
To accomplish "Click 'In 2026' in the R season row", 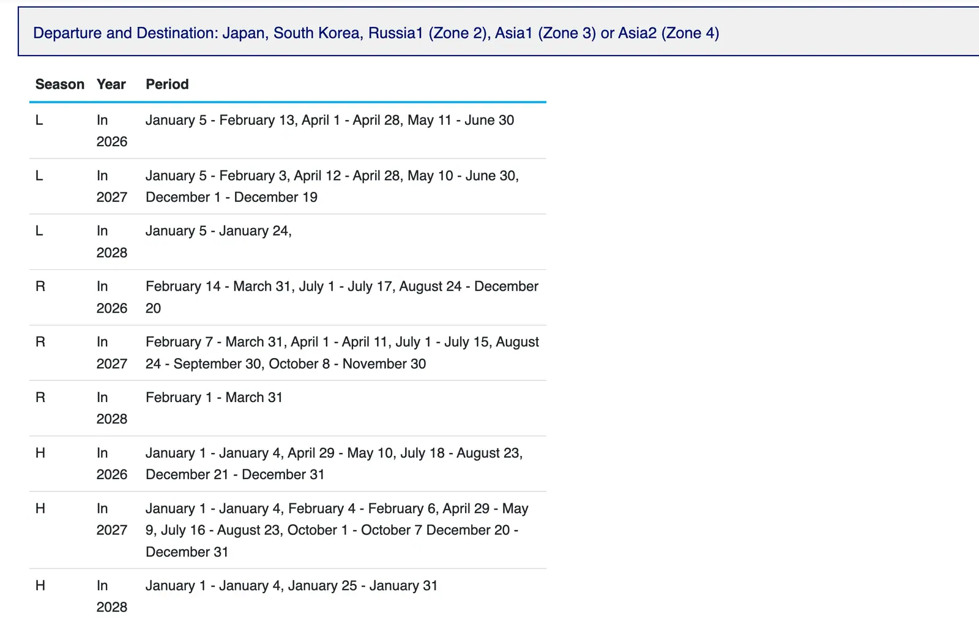I will point(112,297).
